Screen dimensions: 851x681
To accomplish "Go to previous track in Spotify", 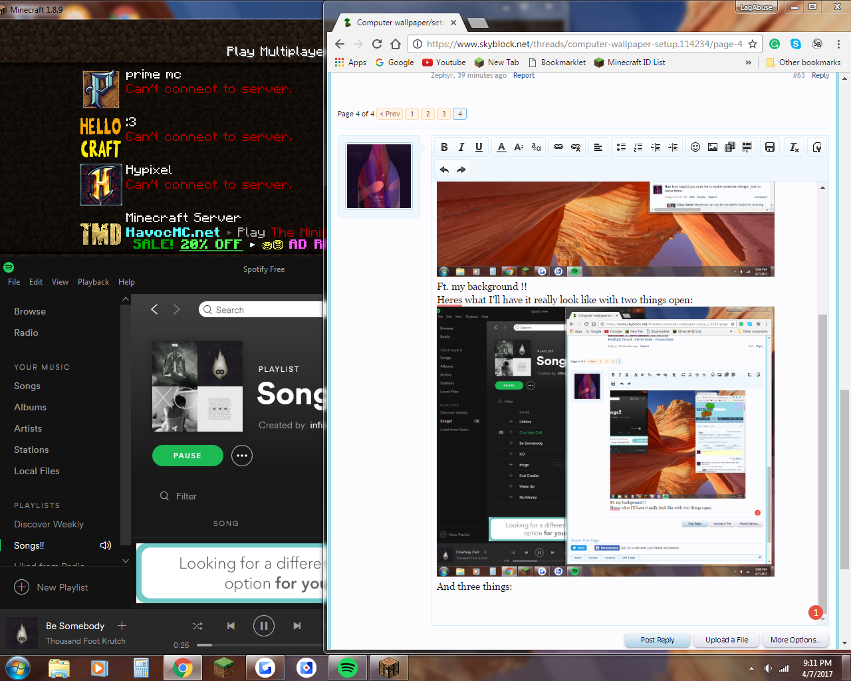I will tap(231, 626).
